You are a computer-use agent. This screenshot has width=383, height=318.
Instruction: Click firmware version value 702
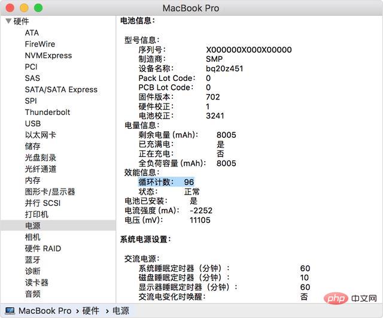click(213, 97)
